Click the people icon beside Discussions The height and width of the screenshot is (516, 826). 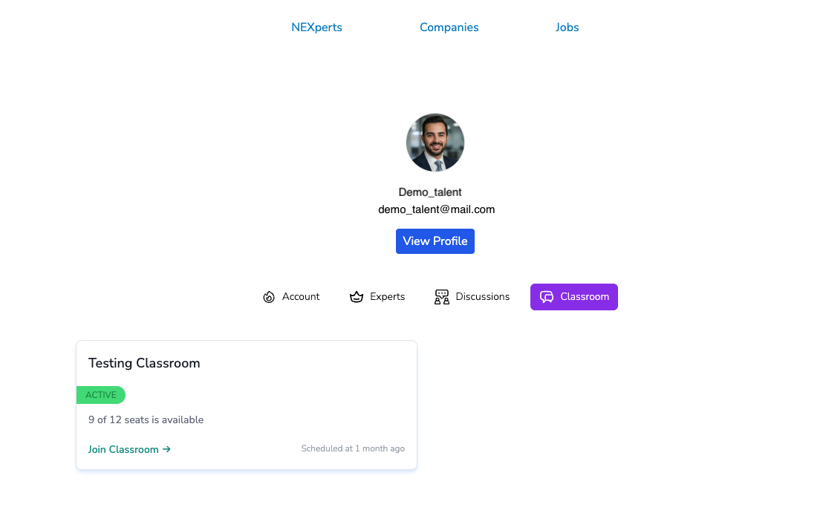click(442, 297)
